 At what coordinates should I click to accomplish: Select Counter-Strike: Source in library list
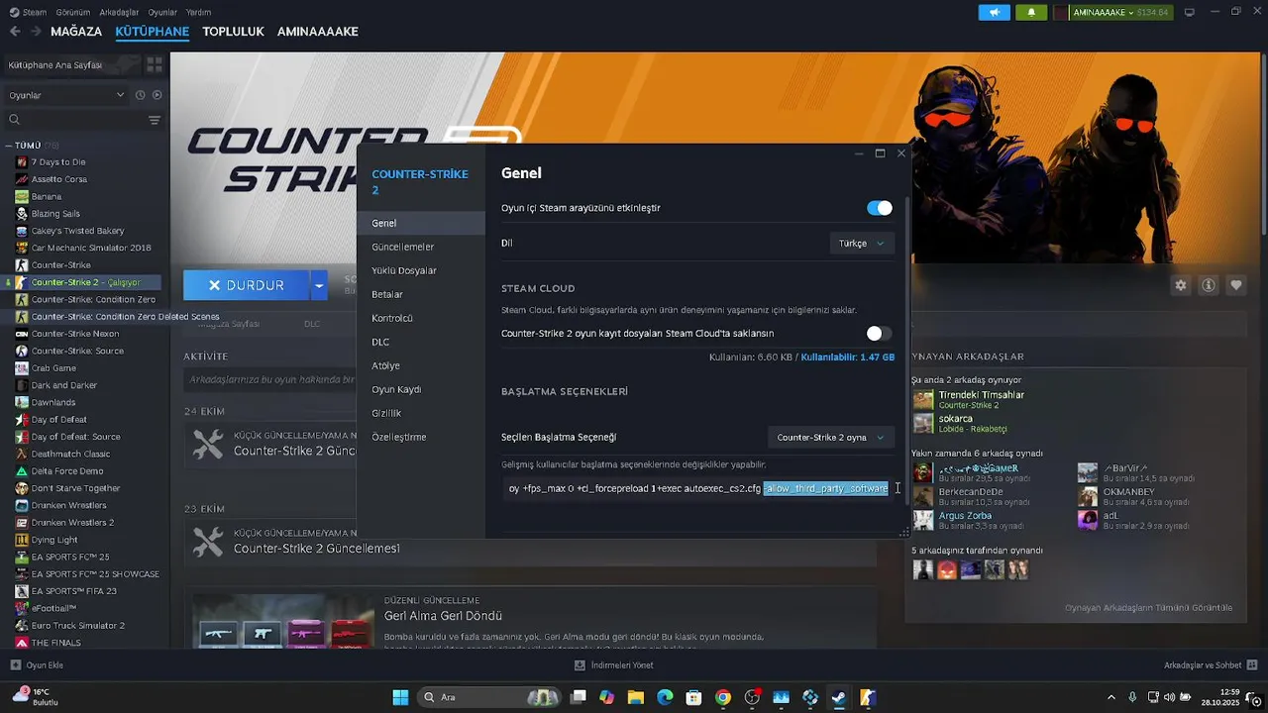77,351
